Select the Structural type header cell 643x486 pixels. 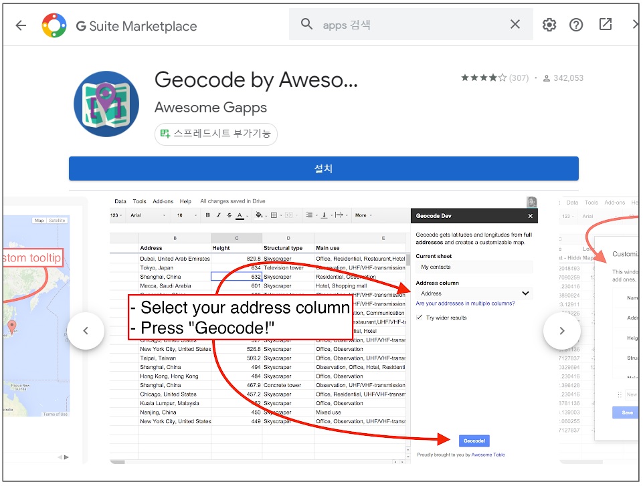click(288, 248)
